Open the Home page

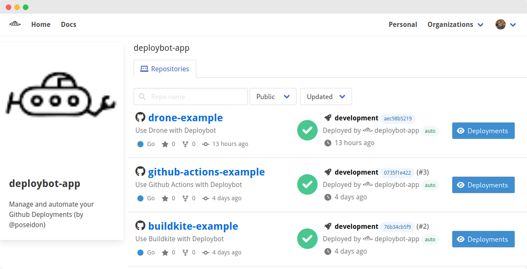coord(41,24)
